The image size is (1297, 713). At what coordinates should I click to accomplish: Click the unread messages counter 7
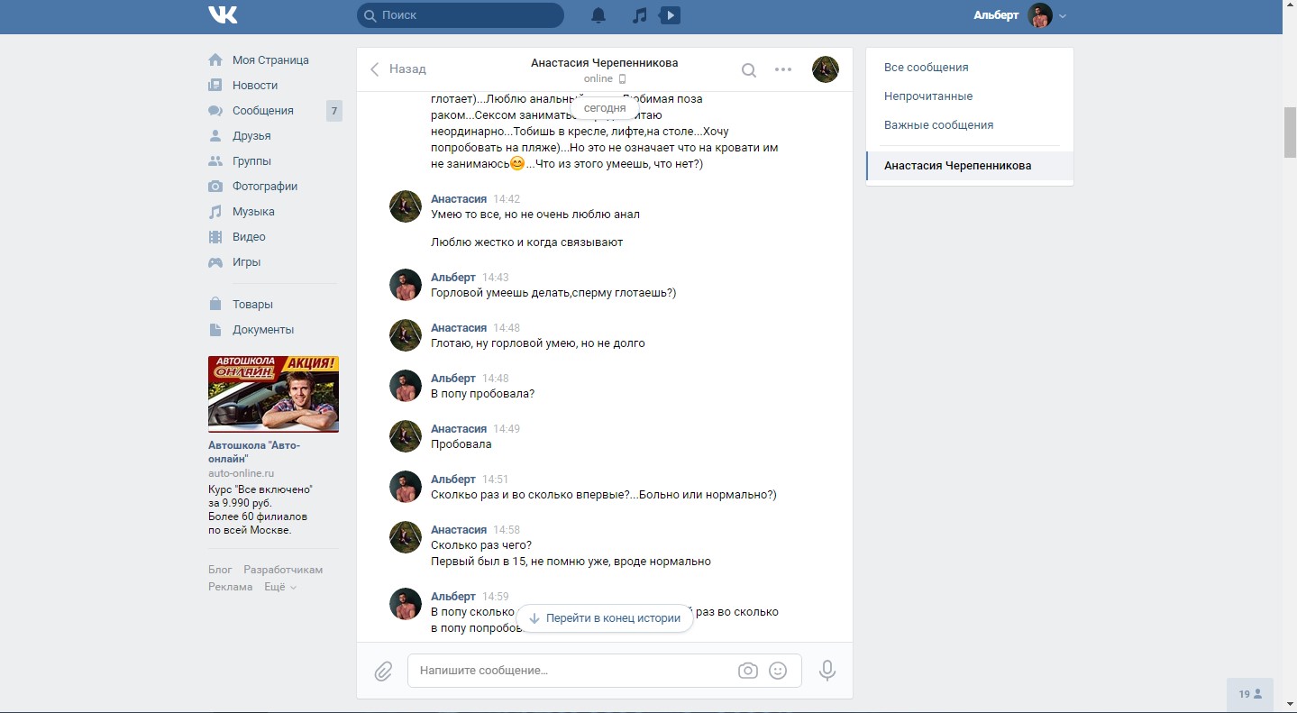(x=334, y=112)
